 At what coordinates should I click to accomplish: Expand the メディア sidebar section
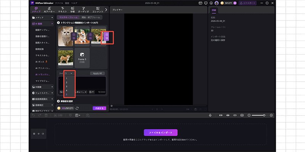point(43,17)
